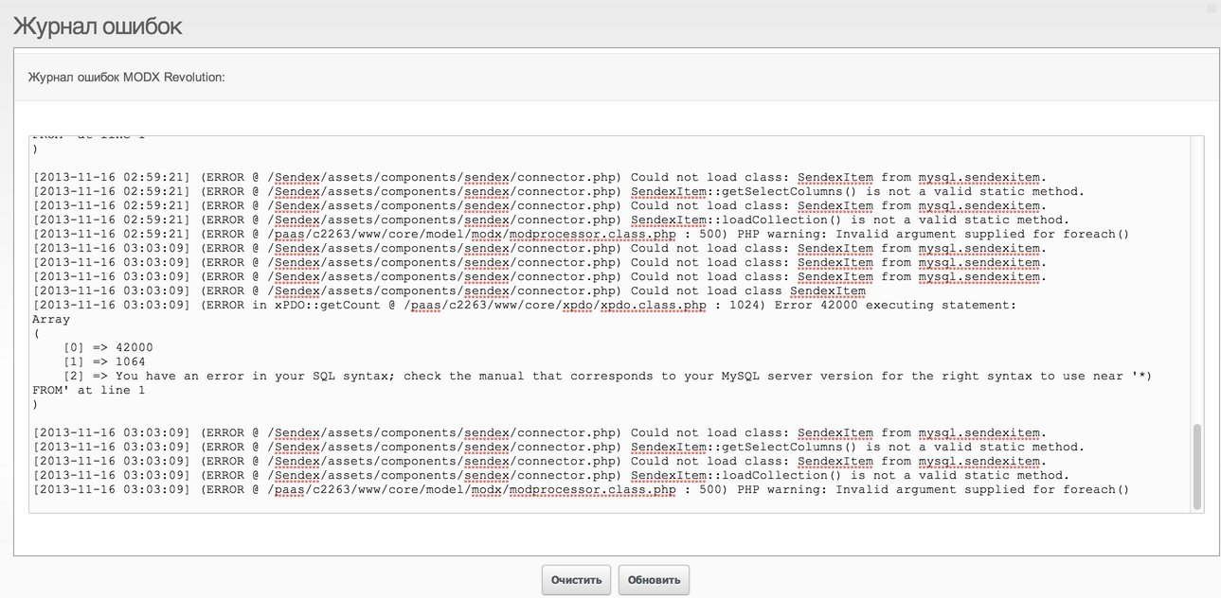Click the 'Array' line in the log
Screen dimensions: 1221x598
click(x=51, y=320)
